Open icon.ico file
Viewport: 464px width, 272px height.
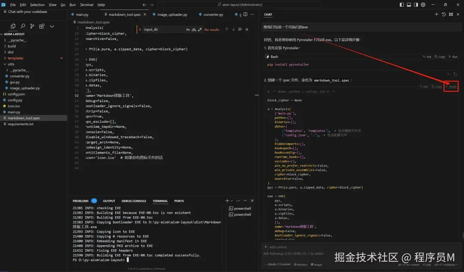[14, 106]
